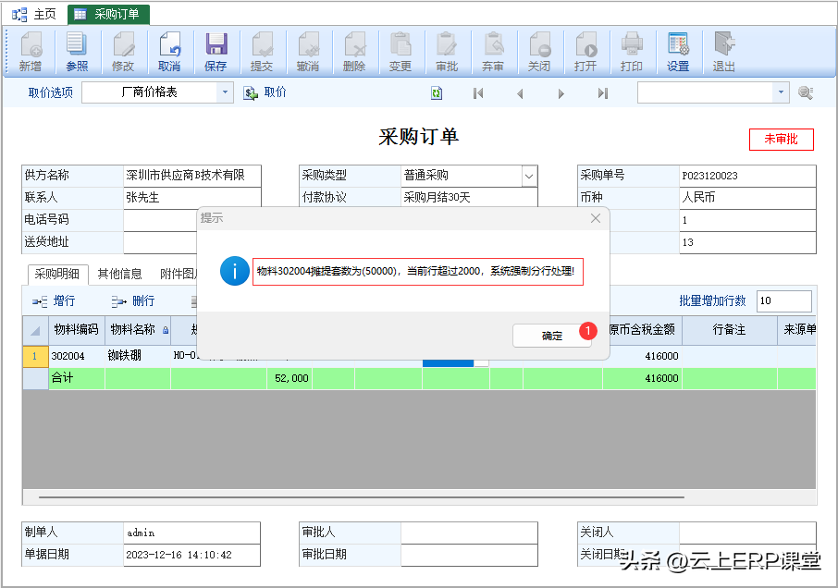Click the 参照 (Reference) toolbar icon
This screenshot has width=838, height=588.
[x=77, y=52]
